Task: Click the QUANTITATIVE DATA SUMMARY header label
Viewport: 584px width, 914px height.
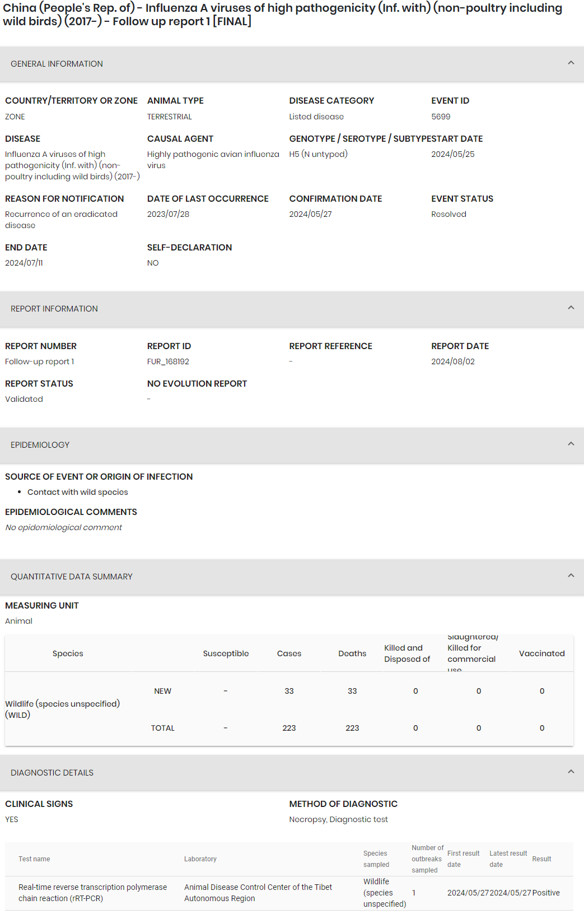Action: tap(72, 577)
